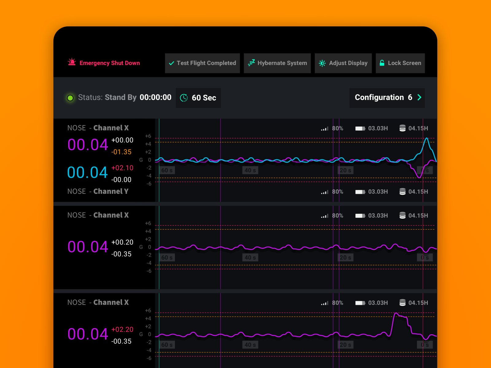Image resolution: width=491 pixels, height=368 pixels.
Task: Click the data storage icon showing 04.15H
Action: [402, 128]
